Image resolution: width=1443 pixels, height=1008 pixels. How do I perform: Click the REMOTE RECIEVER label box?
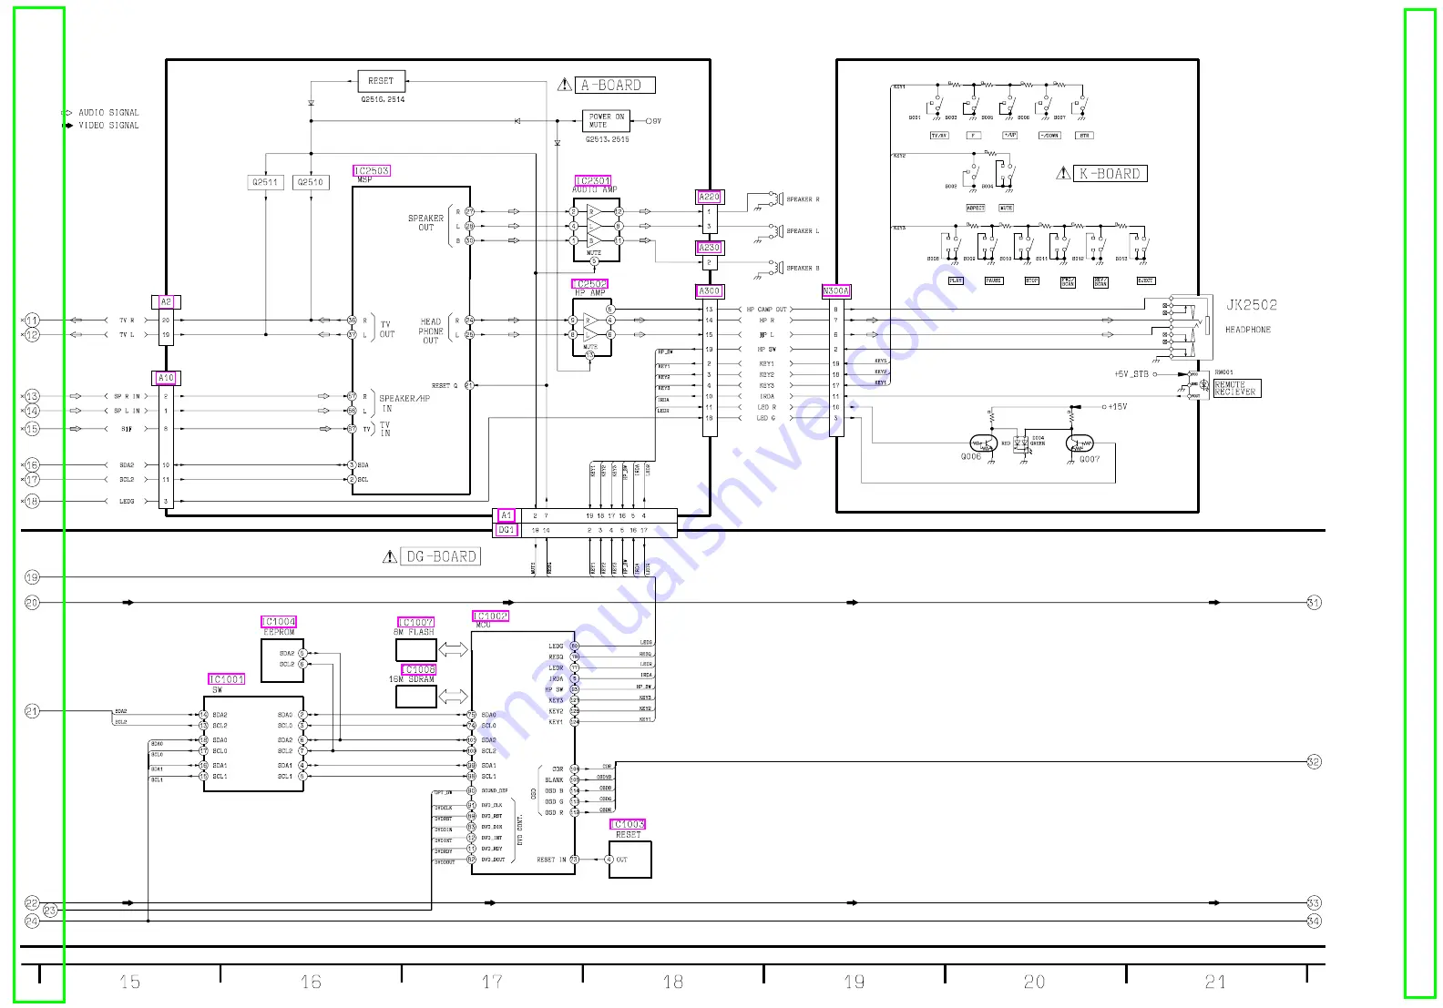(1237, 388)
